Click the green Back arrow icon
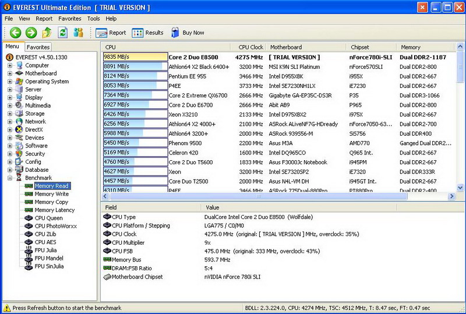 click(x=16, y=33)
